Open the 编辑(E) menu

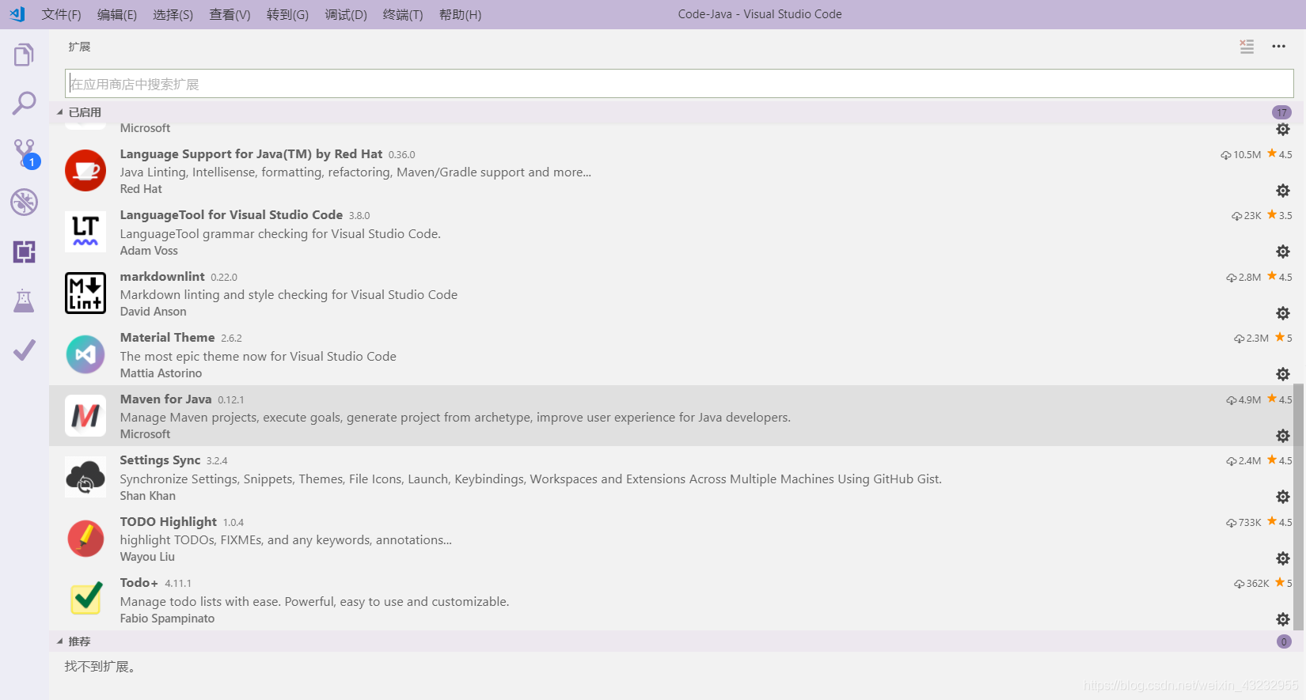(117, 14)
